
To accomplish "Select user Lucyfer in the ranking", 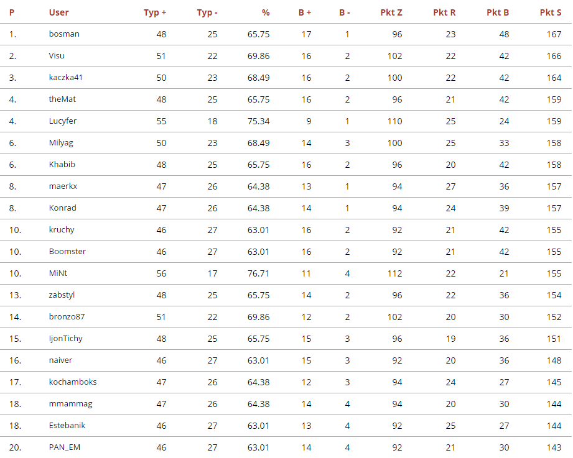I will [x=63, y=121].
